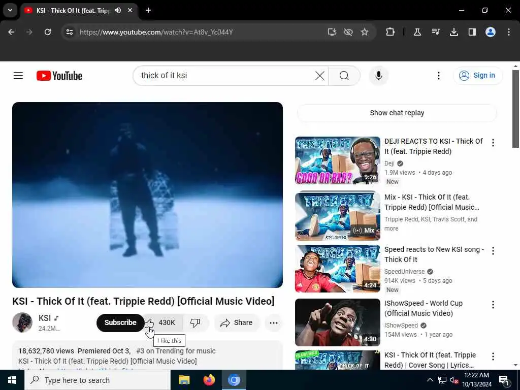Click #3 on Trending for music link
Image resolution: width=520 pixels, height=390 pixels.
coord(176,351)
